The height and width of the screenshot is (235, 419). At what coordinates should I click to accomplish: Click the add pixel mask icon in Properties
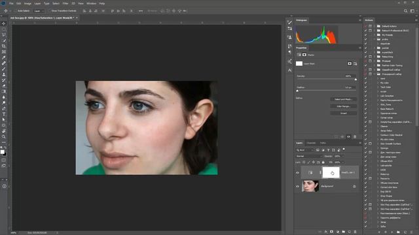tap(350, 63)
